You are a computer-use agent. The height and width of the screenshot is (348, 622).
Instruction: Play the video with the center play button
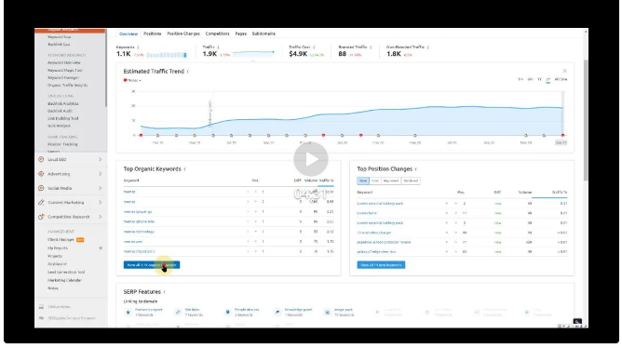(x=311, y=159)
